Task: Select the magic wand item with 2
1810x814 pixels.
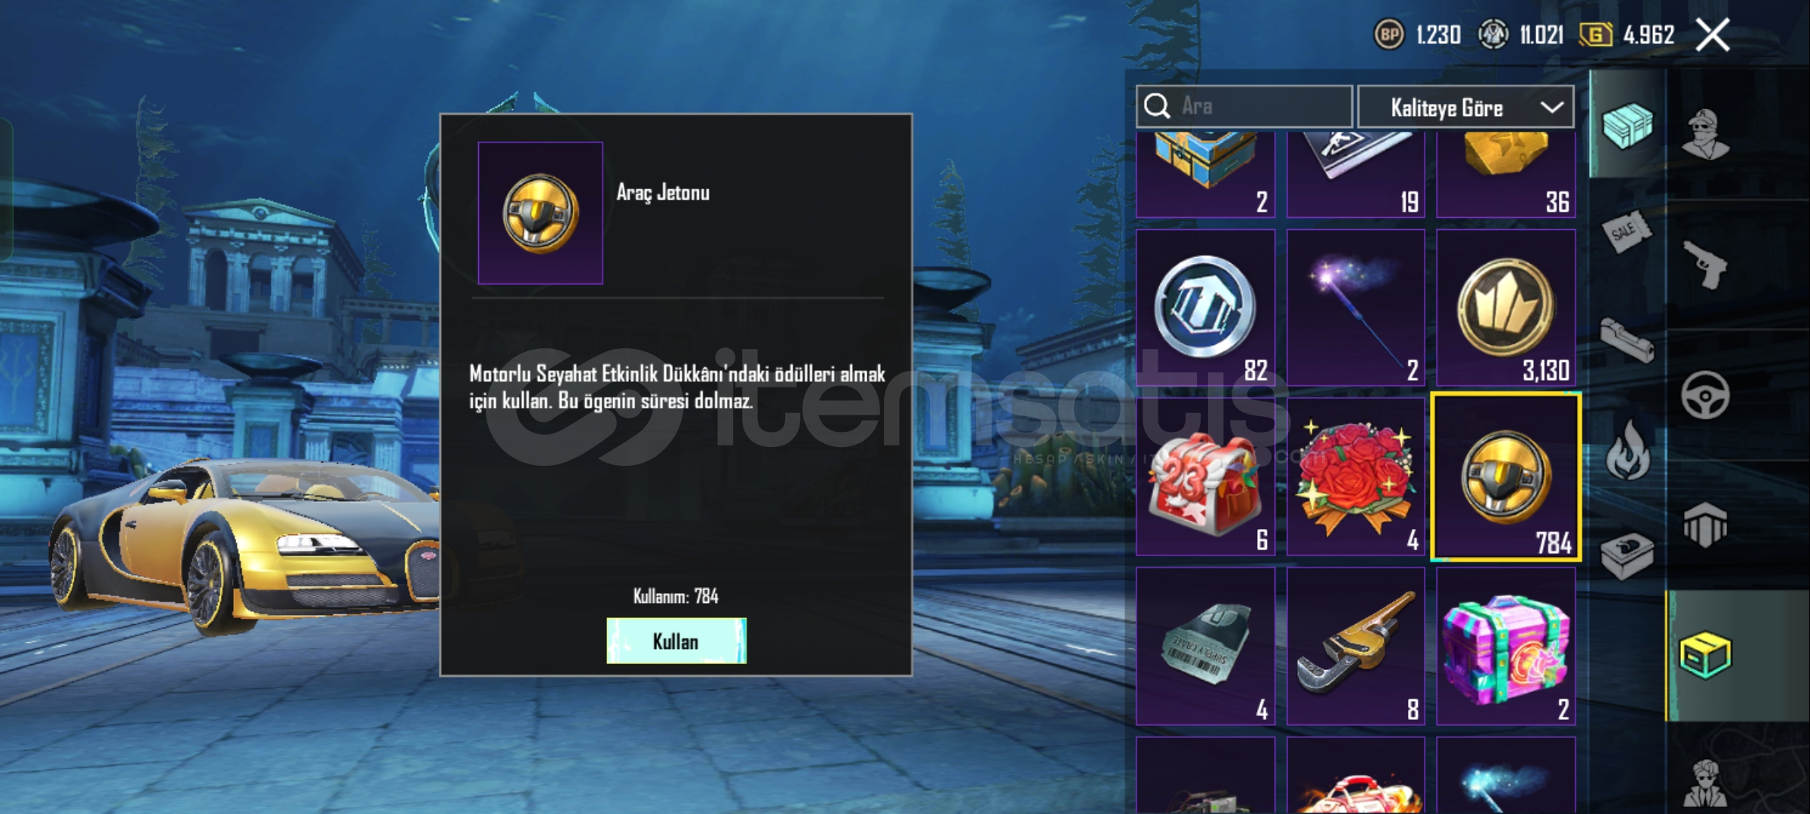Action: [x=1355, y=308]
